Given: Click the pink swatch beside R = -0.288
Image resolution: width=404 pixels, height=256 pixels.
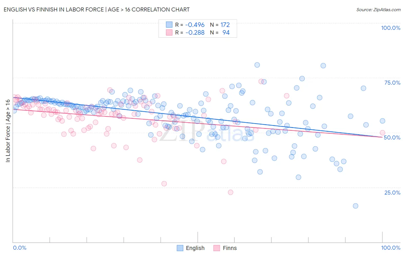Looking at the screenshot, I should point(169,32).
